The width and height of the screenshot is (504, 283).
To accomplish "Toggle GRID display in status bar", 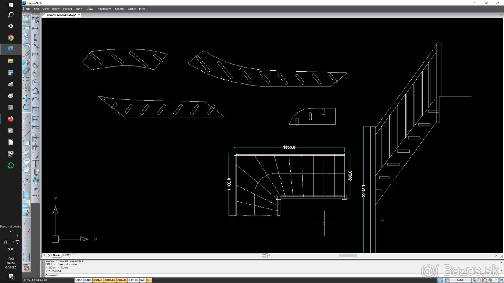I will [88, 280].
